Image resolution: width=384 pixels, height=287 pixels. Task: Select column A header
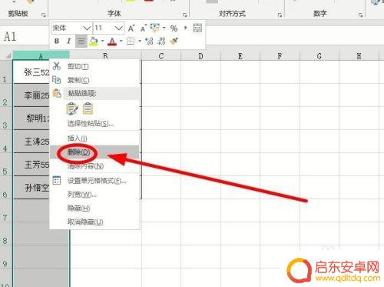tap(41, 55)
